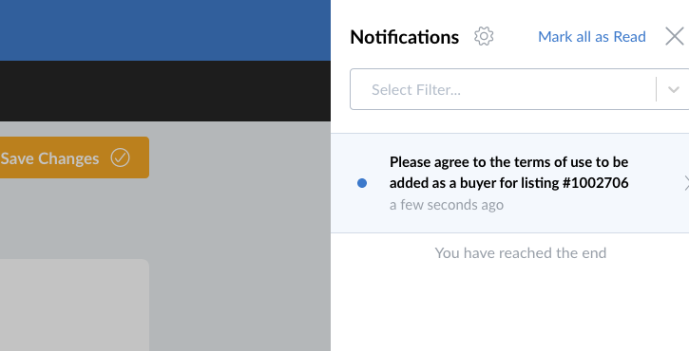Expand the filter dropdown chevron arrow
The image size is (689, 351).
[674, 89]
